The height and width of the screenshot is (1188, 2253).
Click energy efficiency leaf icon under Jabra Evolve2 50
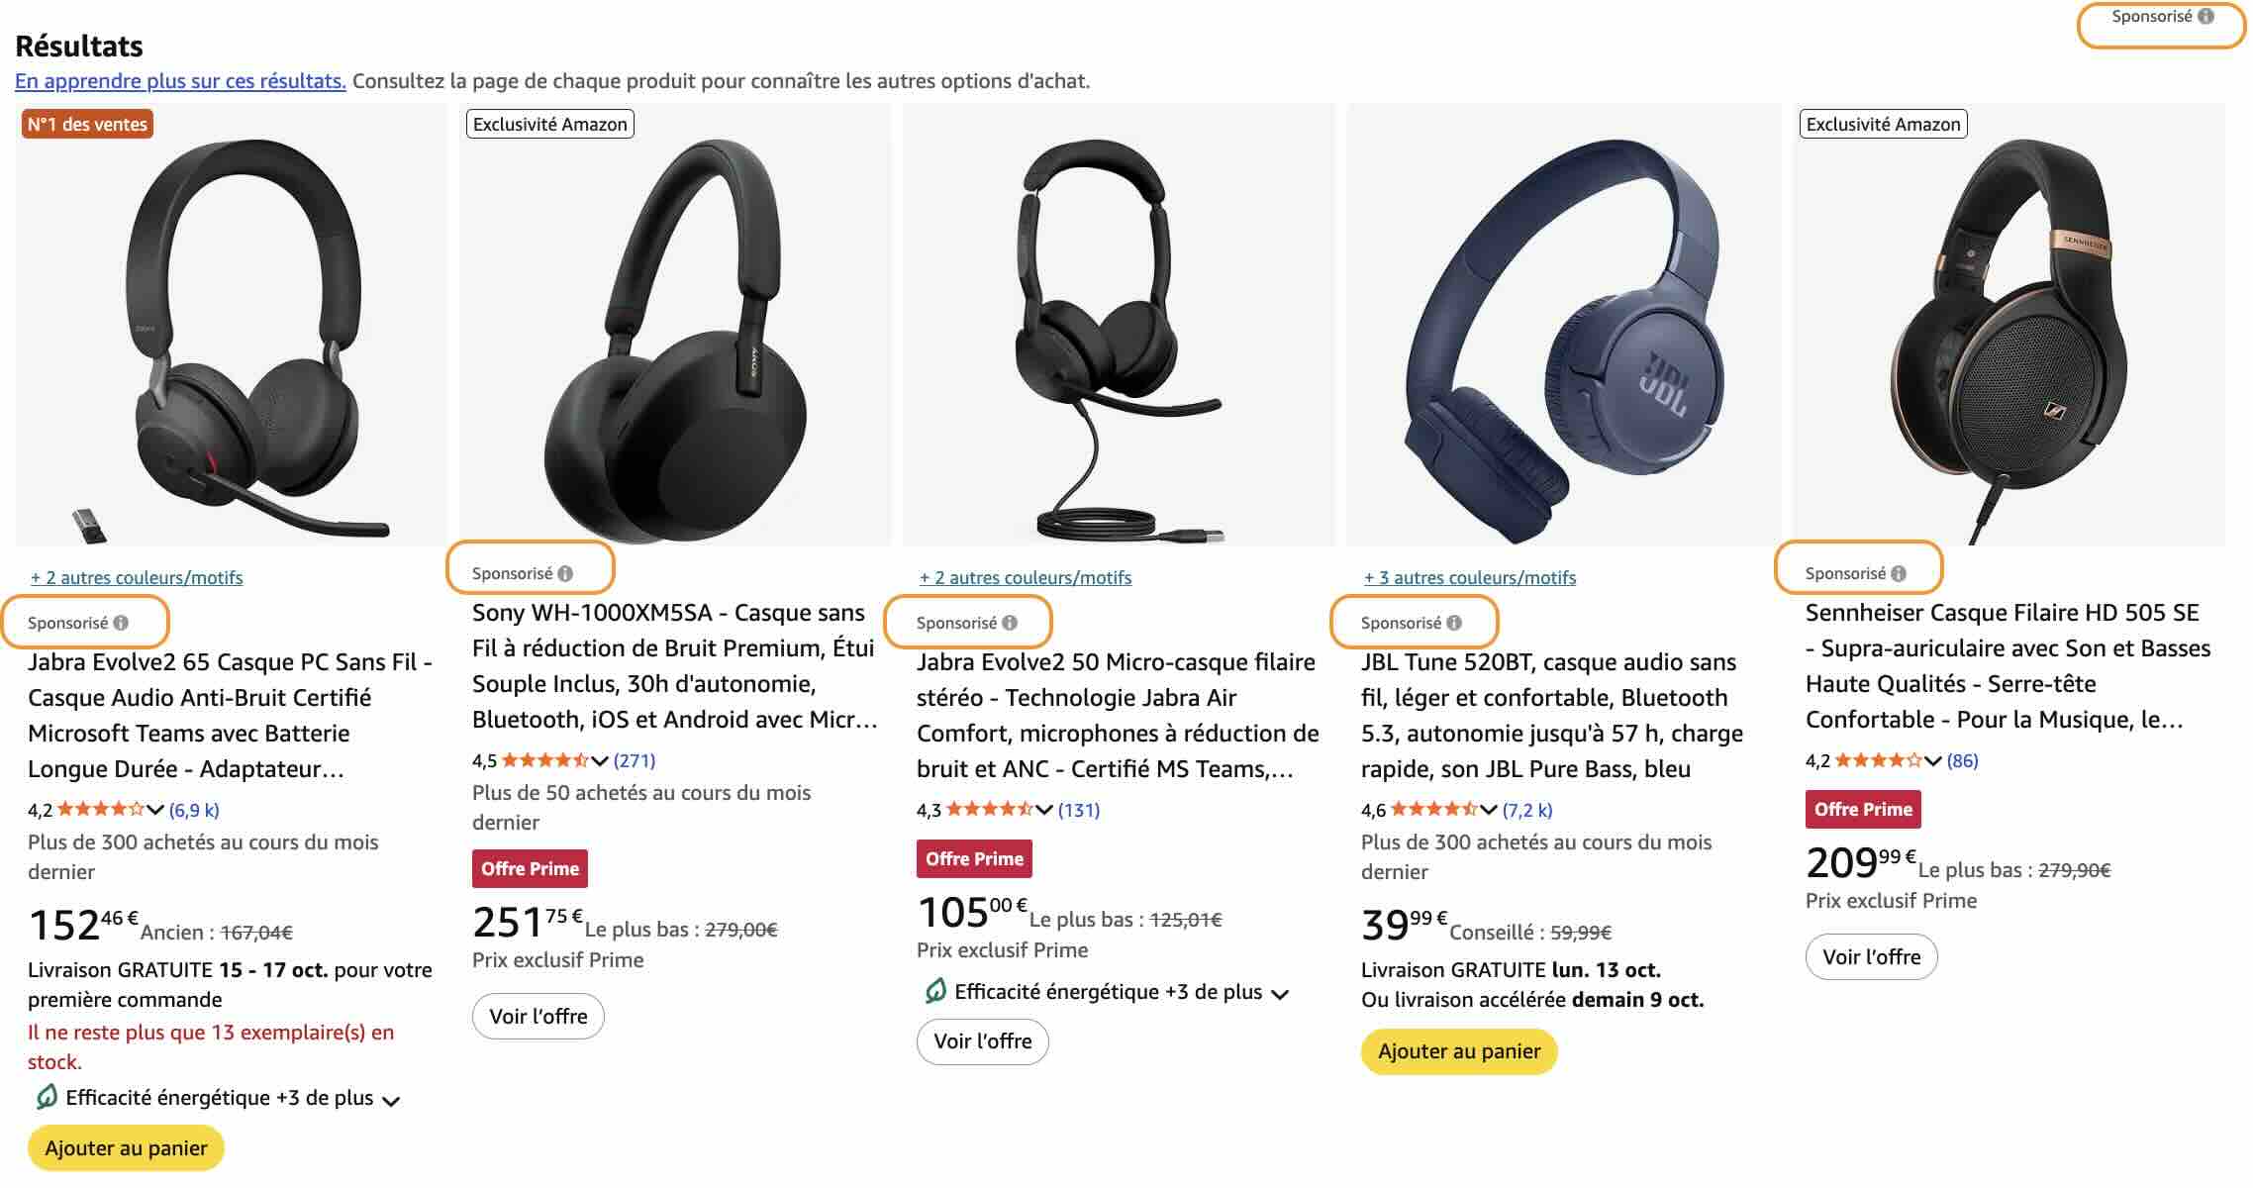point(934,991)
